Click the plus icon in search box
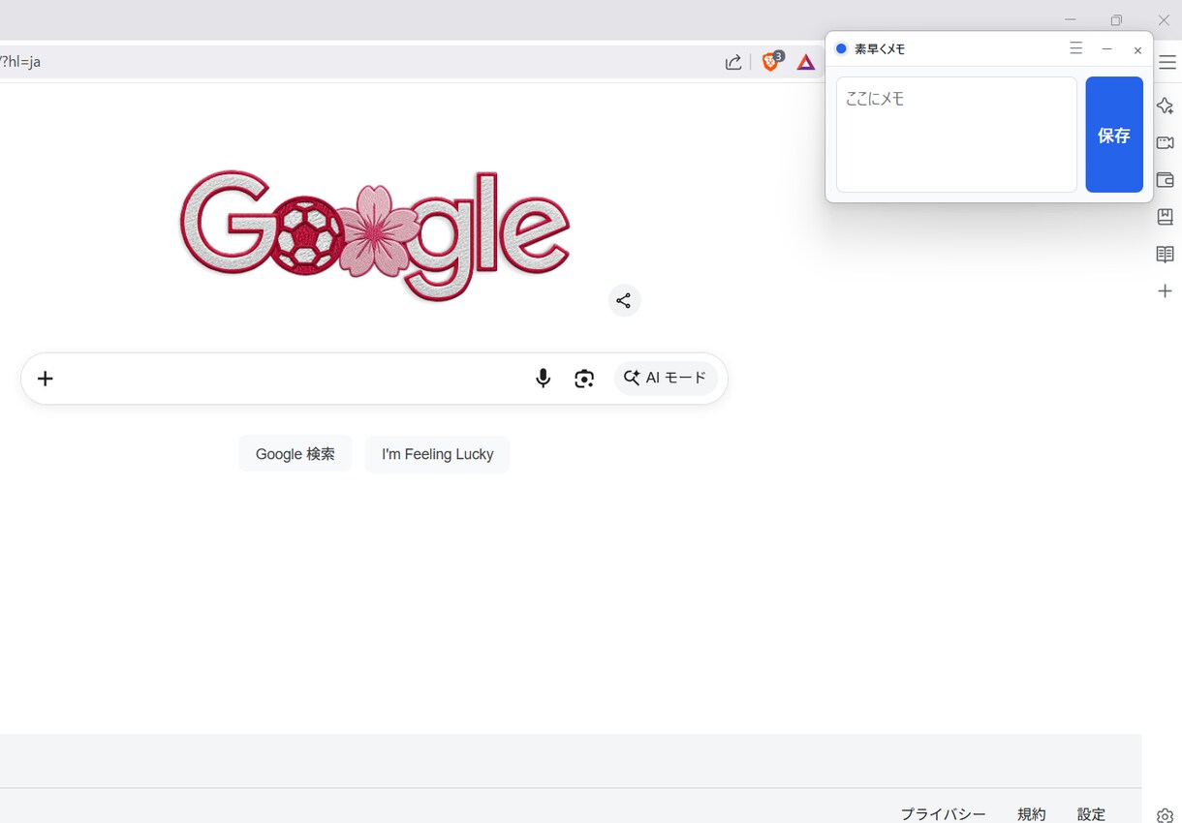The image size is (1182, 823). pyautogui.click(x=46, y=379)
